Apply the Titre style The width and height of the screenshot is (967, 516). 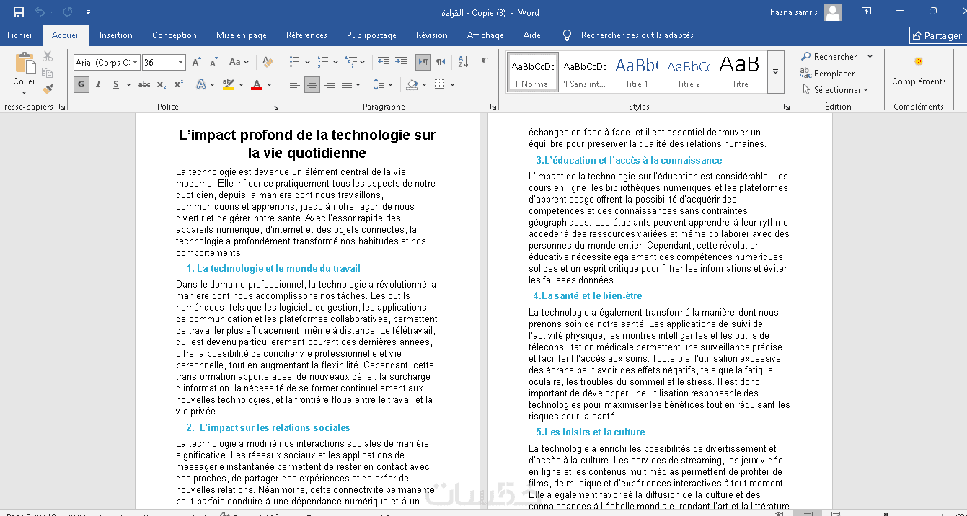[740, 72]
